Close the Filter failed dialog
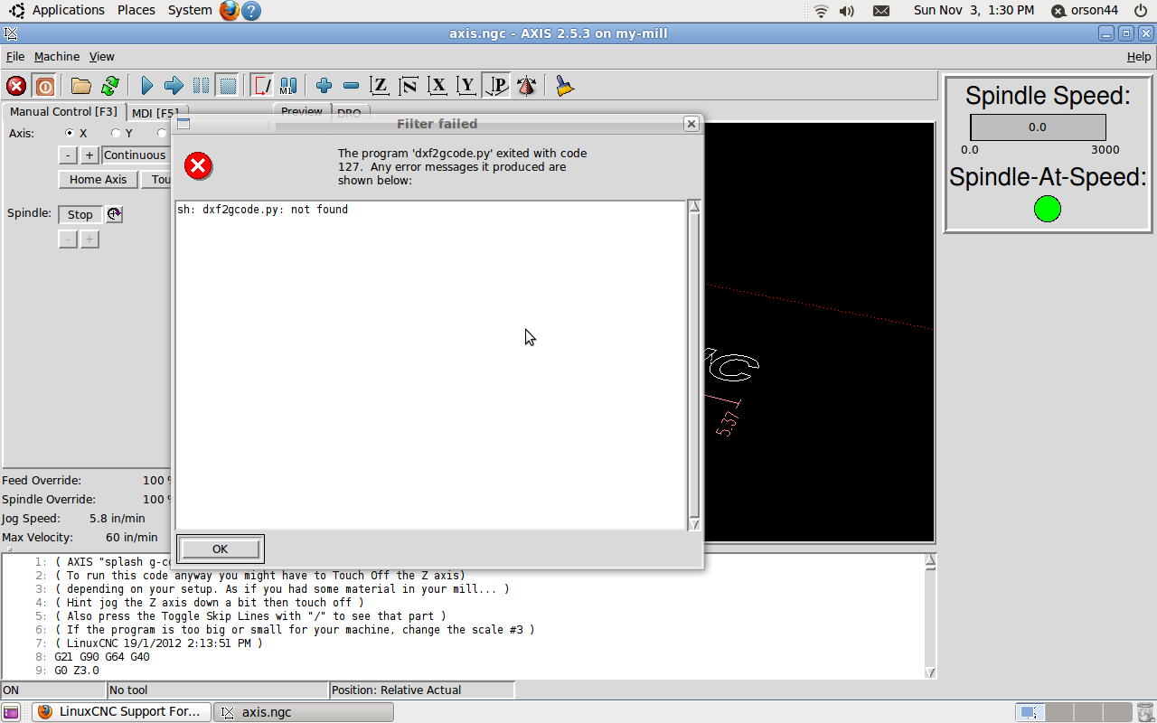 coord(691,124)
